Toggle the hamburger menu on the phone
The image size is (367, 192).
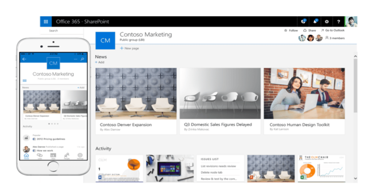click(x=24, y=80)
